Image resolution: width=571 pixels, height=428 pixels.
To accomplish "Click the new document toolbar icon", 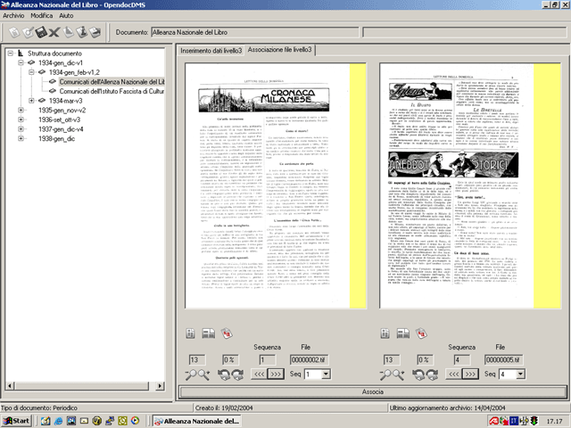I will 14,32.
